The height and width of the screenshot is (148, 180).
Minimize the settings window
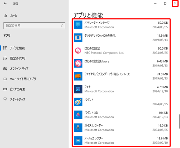[x=155, y=4]
